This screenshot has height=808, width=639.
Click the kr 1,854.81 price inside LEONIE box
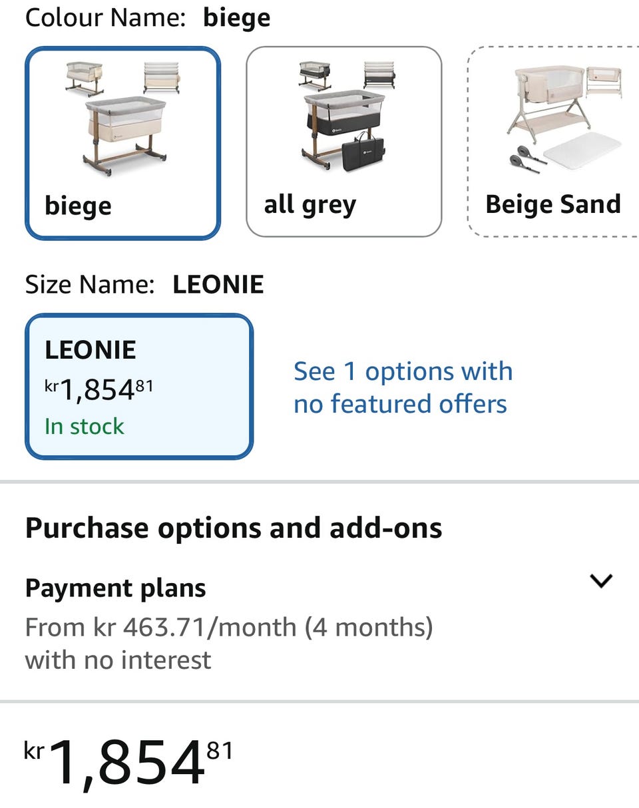point(99,389)
